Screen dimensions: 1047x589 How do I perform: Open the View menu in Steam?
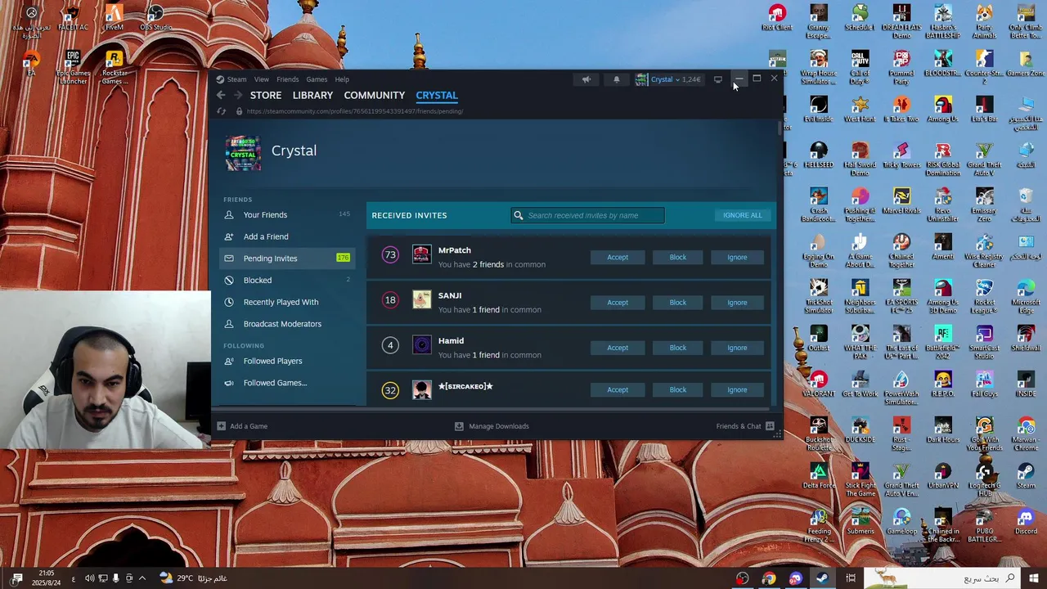pos(261,79)
